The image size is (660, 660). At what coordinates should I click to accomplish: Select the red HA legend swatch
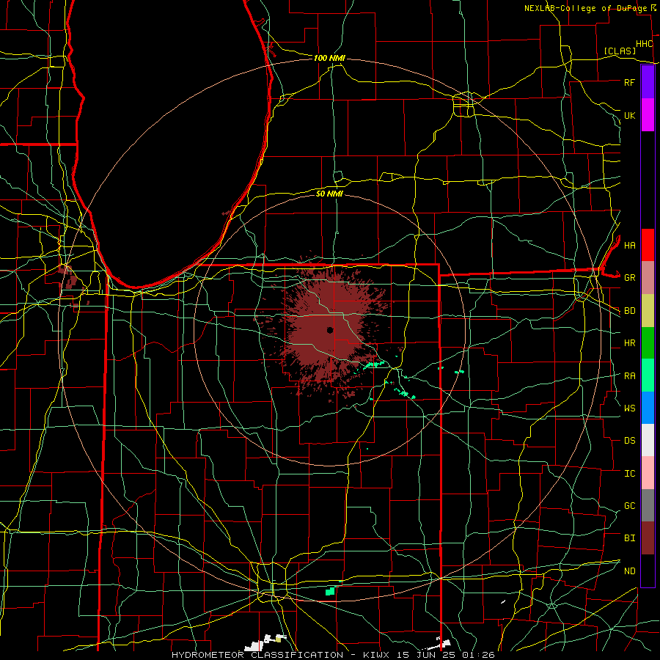[x=648, y=245]
